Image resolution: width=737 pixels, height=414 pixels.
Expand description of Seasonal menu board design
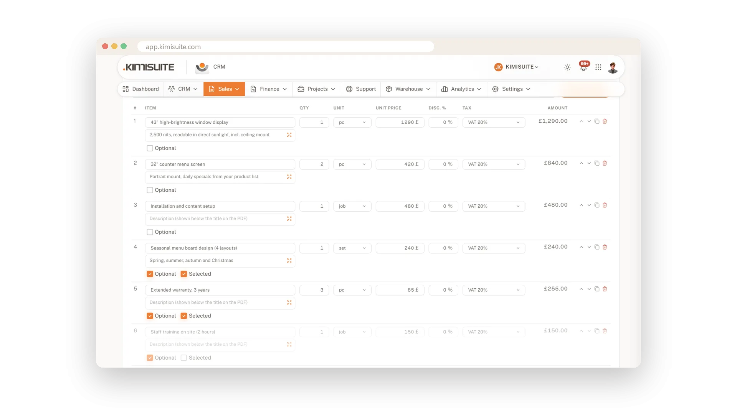(289, 260)
